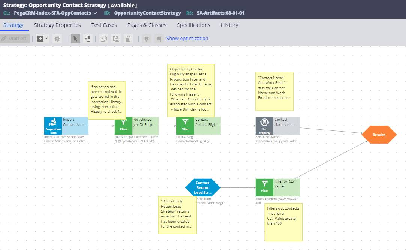Click the paste clipboard icon
This screenshot has width=406, height=250.
[116, 39]
